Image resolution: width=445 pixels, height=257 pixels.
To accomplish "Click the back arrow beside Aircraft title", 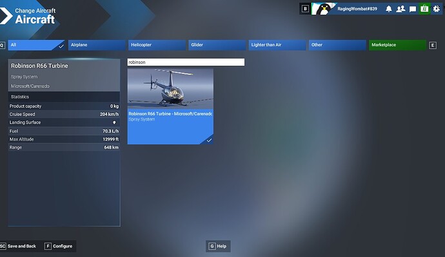I will (x=6, y=16).
